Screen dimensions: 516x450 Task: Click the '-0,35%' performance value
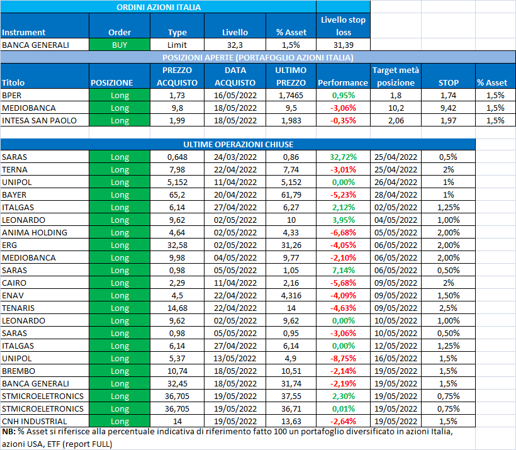(343, 120)
